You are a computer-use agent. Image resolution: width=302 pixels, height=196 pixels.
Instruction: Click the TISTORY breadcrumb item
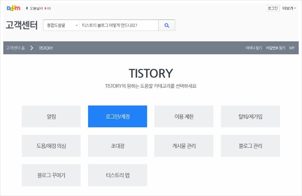46,48
